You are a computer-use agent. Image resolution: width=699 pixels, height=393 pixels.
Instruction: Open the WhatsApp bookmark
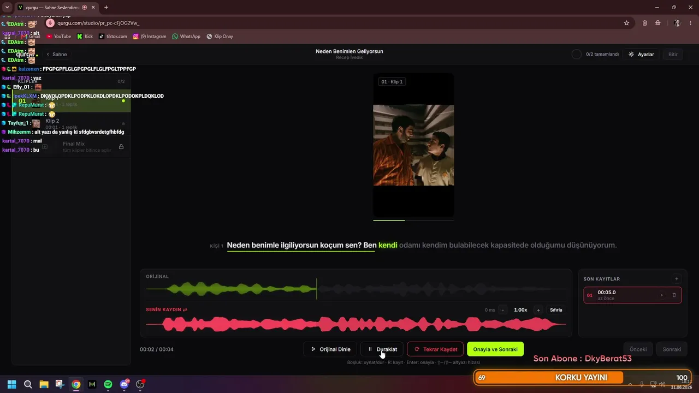(x=186, y=37)
